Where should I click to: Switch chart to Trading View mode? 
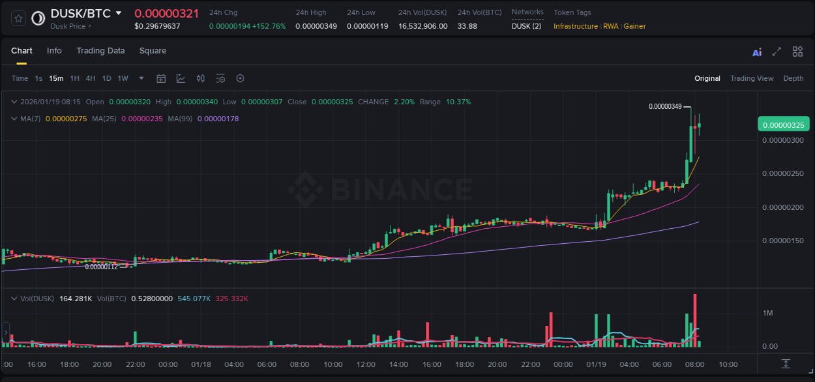coord(752,78)
